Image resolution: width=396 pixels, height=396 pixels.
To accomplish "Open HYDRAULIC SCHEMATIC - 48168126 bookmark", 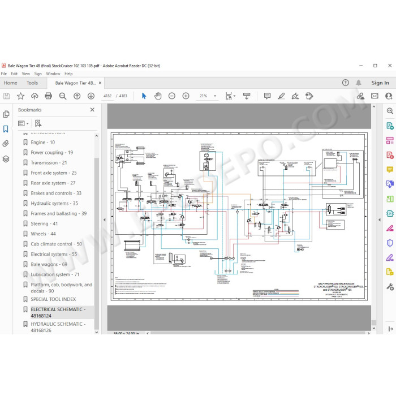I will click(x=58, y=327).
